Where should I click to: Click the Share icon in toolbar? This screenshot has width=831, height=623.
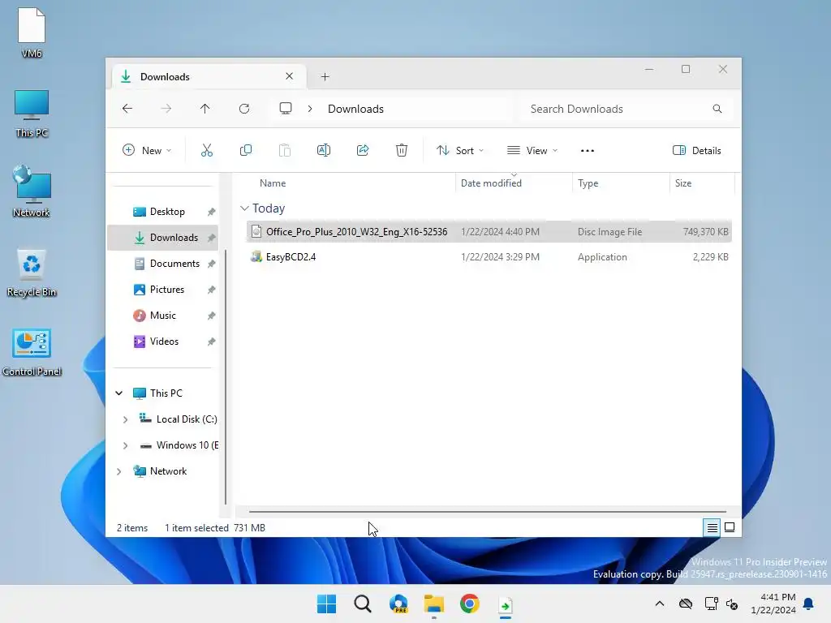[363, 150]
